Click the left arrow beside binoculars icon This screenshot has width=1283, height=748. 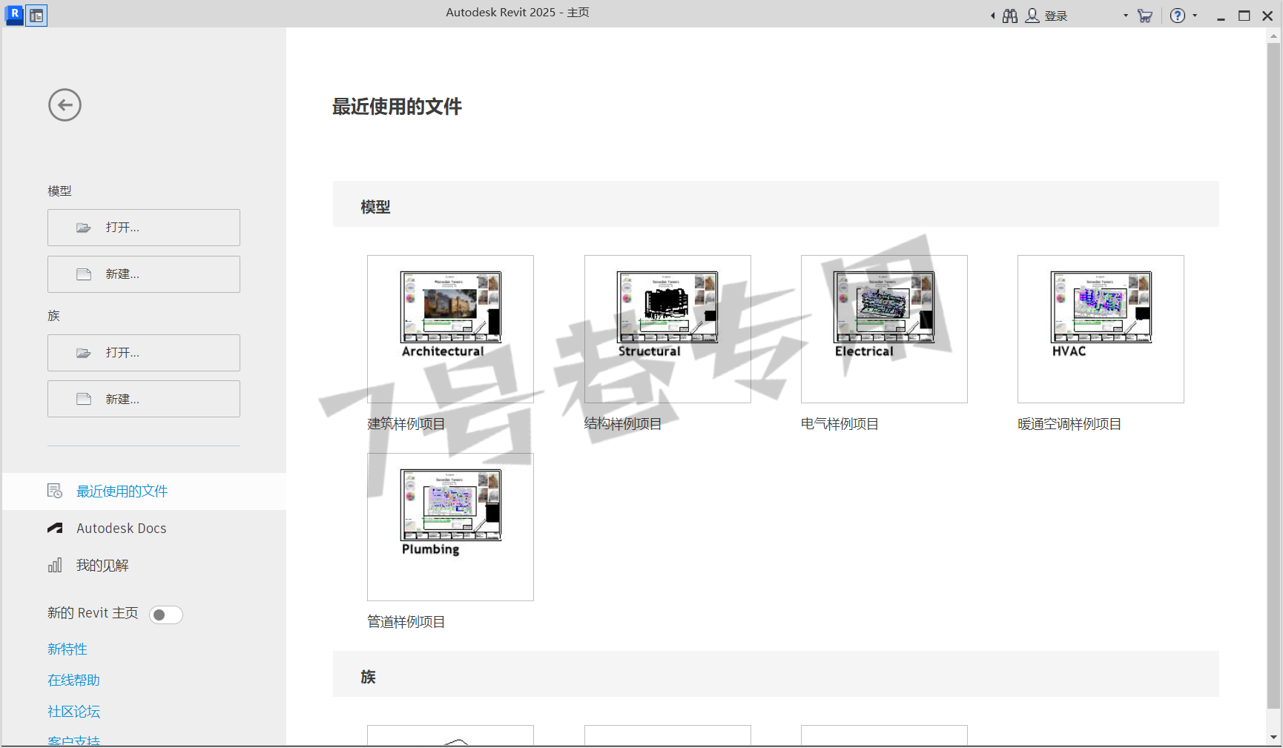click(x=993, y=16)
